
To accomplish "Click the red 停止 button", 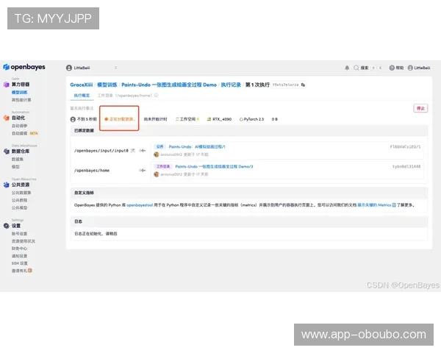I will point(420,108).
